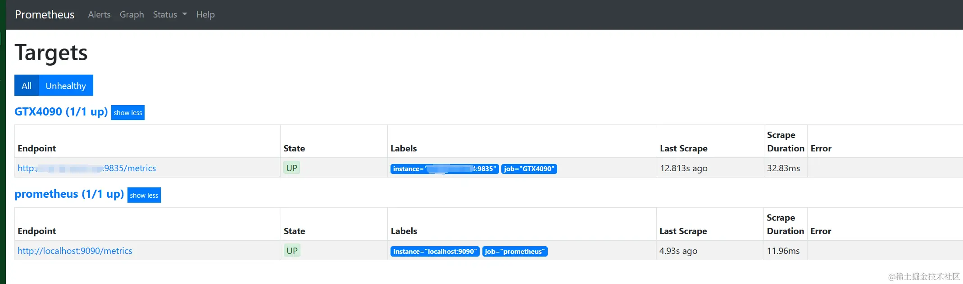
Task: Select the All targets filter
Action: coord(27,85)
